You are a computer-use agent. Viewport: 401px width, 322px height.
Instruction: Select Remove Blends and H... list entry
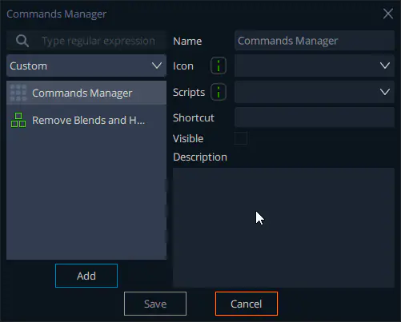[x=86, y=120]
